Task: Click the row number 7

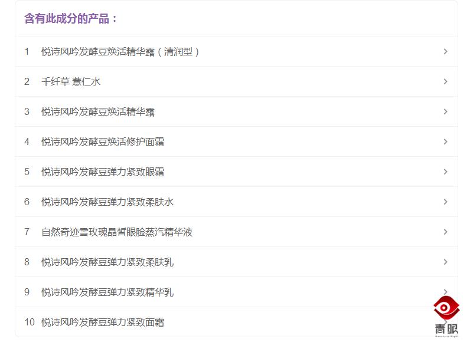Action: 27,232
